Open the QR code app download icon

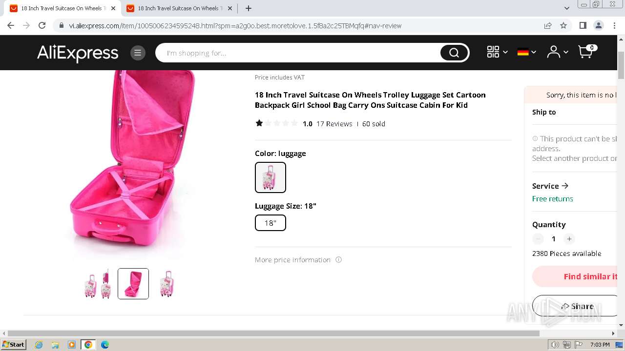click(493, 52)
